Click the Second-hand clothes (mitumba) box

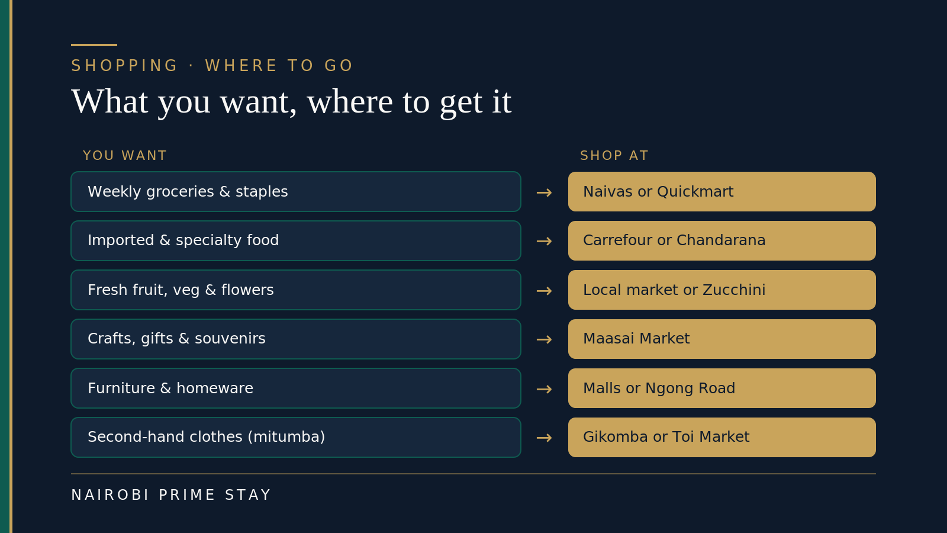[296, 437]
